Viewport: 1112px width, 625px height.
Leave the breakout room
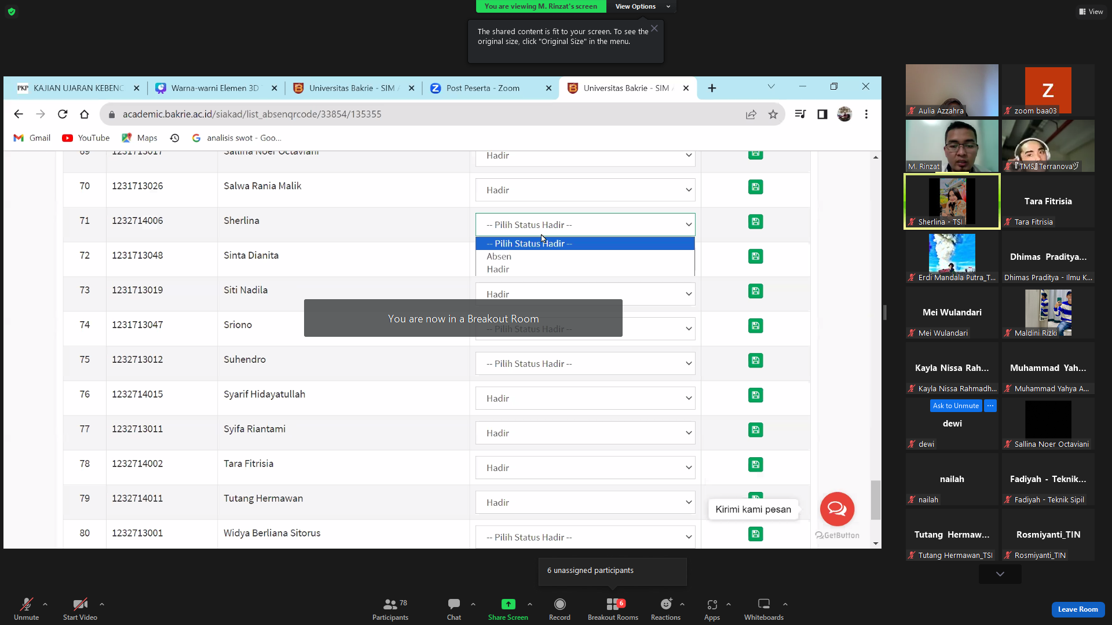coord(1078,609)
